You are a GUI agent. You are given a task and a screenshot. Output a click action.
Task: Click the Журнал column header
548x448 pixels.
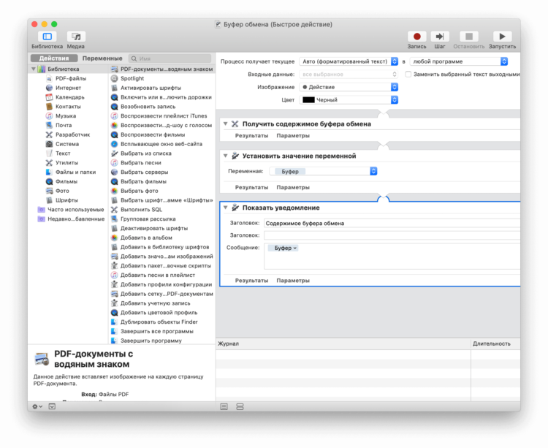point(343,344)
